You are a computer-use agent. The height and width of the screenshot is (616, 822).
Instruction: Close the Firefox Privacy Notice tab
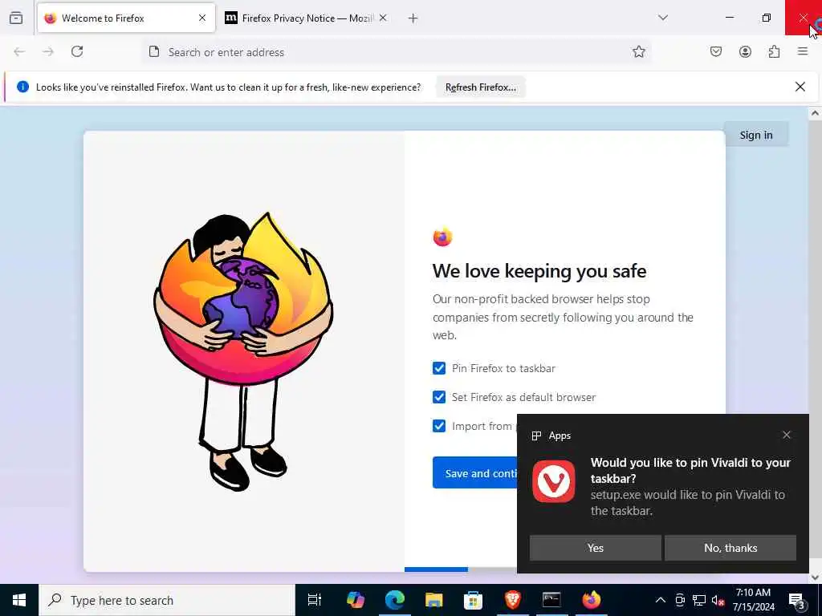383,18
